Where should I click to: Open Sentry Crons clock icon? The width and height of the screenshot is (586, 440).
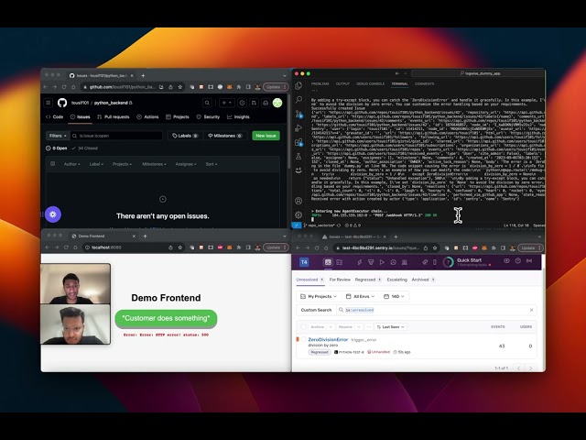393,262
